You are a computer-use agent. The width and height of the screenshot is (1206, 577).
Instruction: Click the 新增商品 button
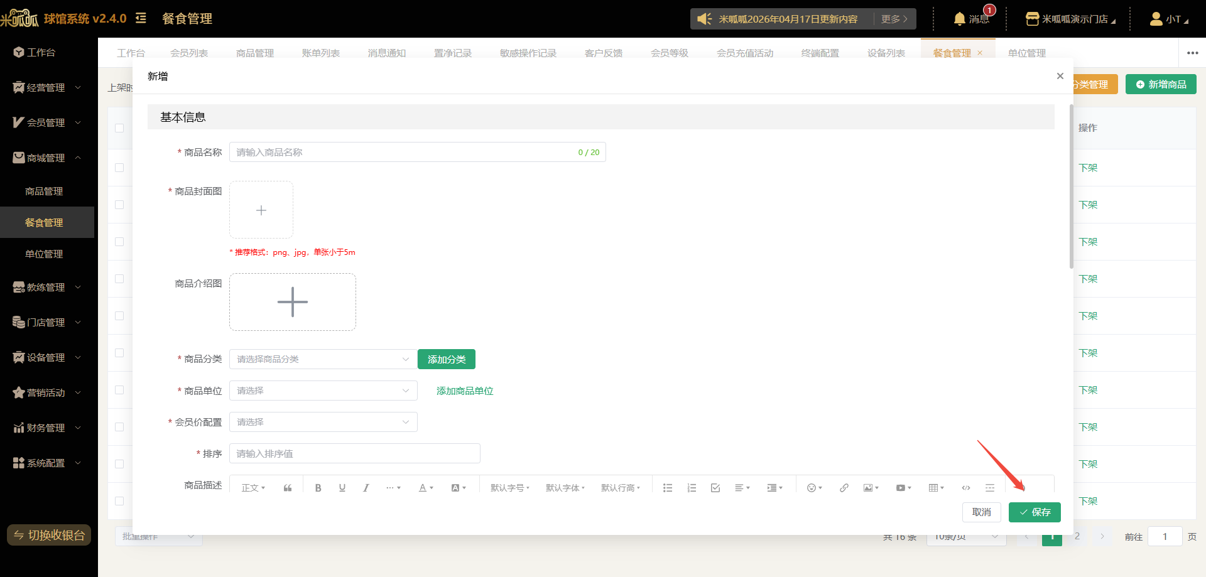tap(1161, 84)
